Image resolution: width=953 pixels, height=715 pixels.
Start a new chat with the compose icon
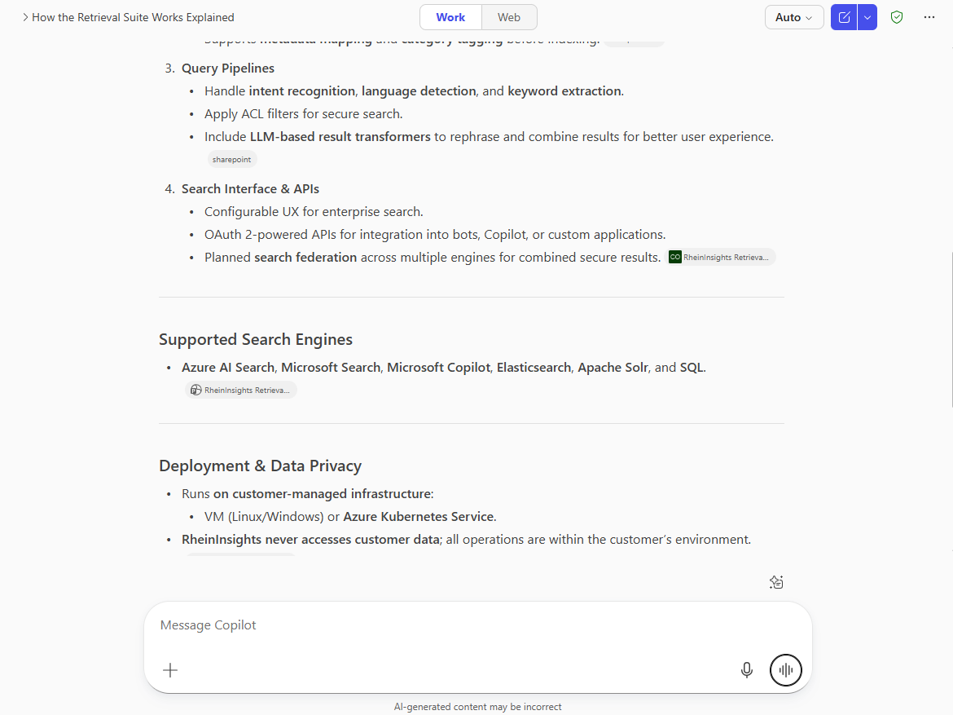point(844,16)
